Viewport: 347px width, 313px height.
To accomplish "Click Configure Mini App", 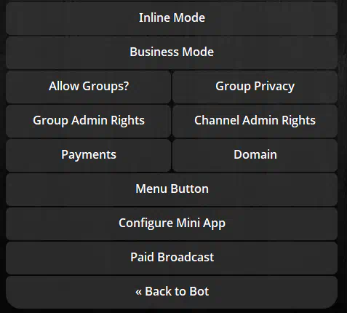I will [172, 224].
